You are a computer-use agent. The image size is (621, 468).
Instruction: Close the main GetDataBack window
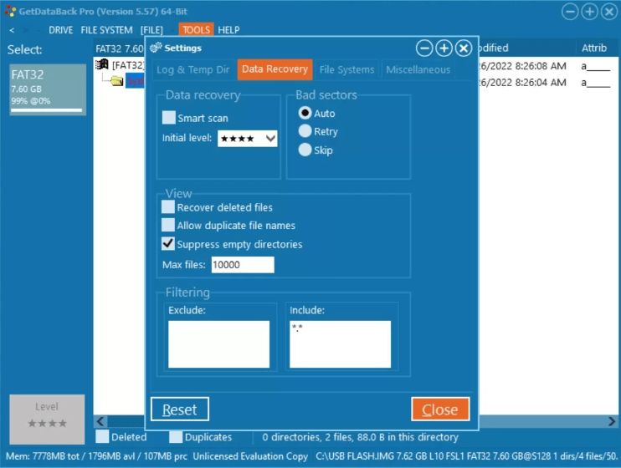pyautogui.click(x=609, y=12)
